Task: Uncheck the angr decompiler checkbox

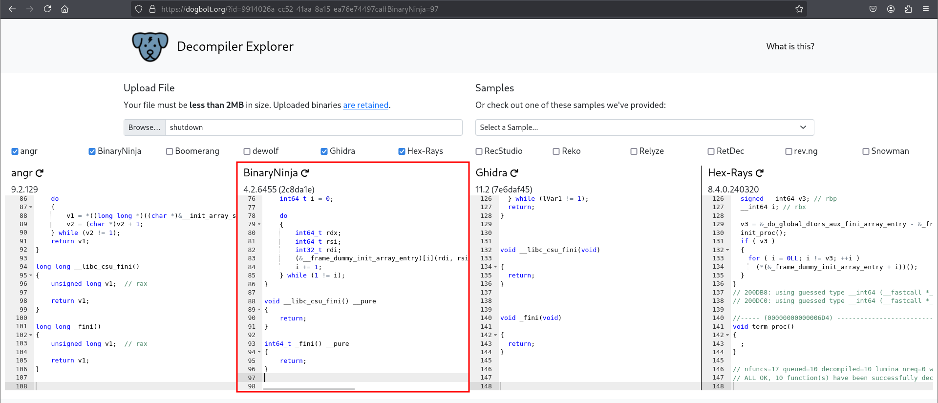Action: point(15,151)
